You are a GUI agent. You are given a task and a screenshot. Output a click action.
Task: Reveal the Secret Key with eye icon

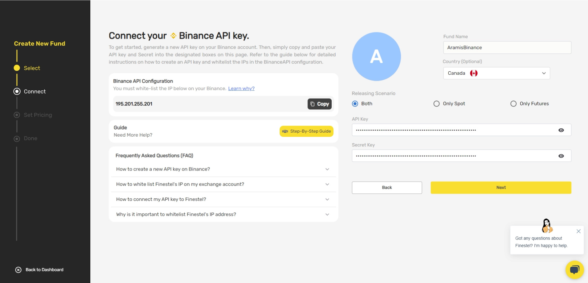pyautogui.click(x=561, y=156)
